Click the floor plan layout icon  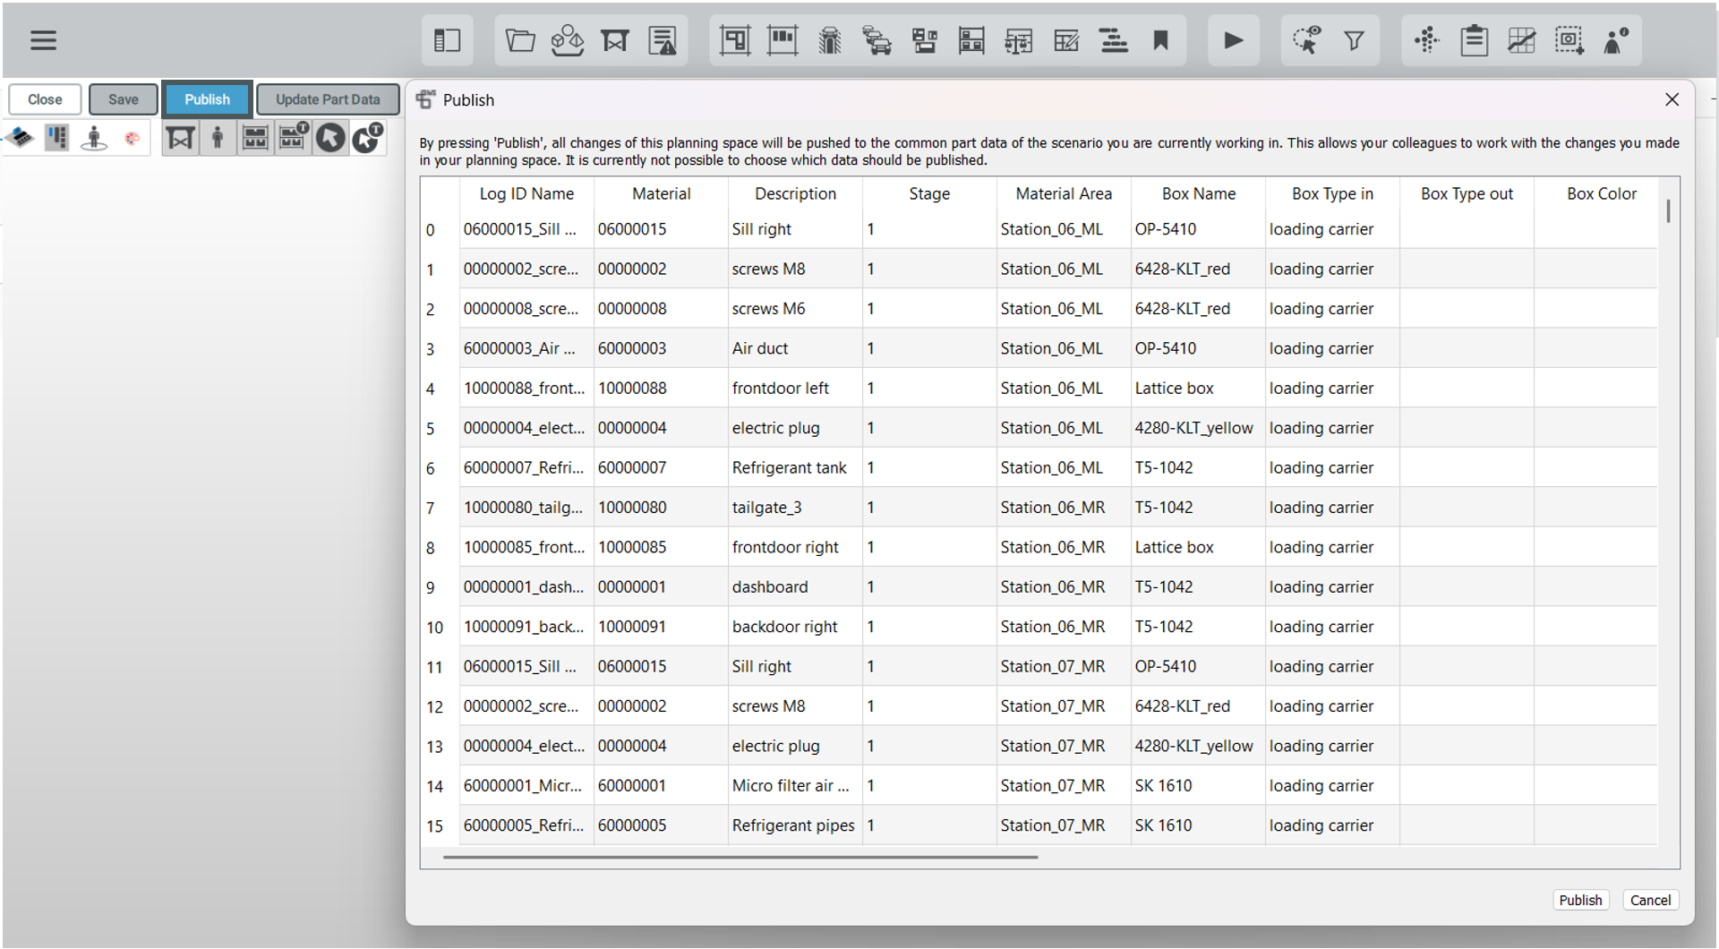[735, 40]
